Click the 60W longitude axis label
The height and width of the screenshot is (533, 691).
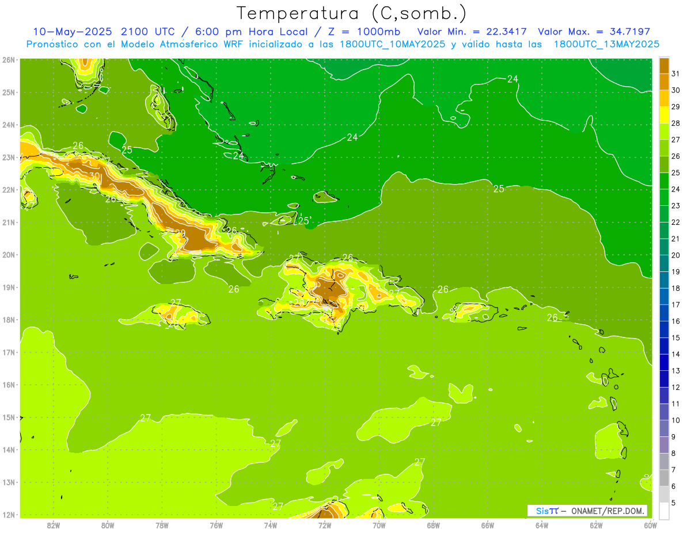(650, 525)
